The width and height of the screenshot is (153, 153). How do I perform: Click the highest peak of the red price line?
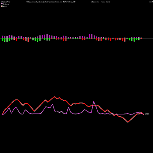(55, 96)
